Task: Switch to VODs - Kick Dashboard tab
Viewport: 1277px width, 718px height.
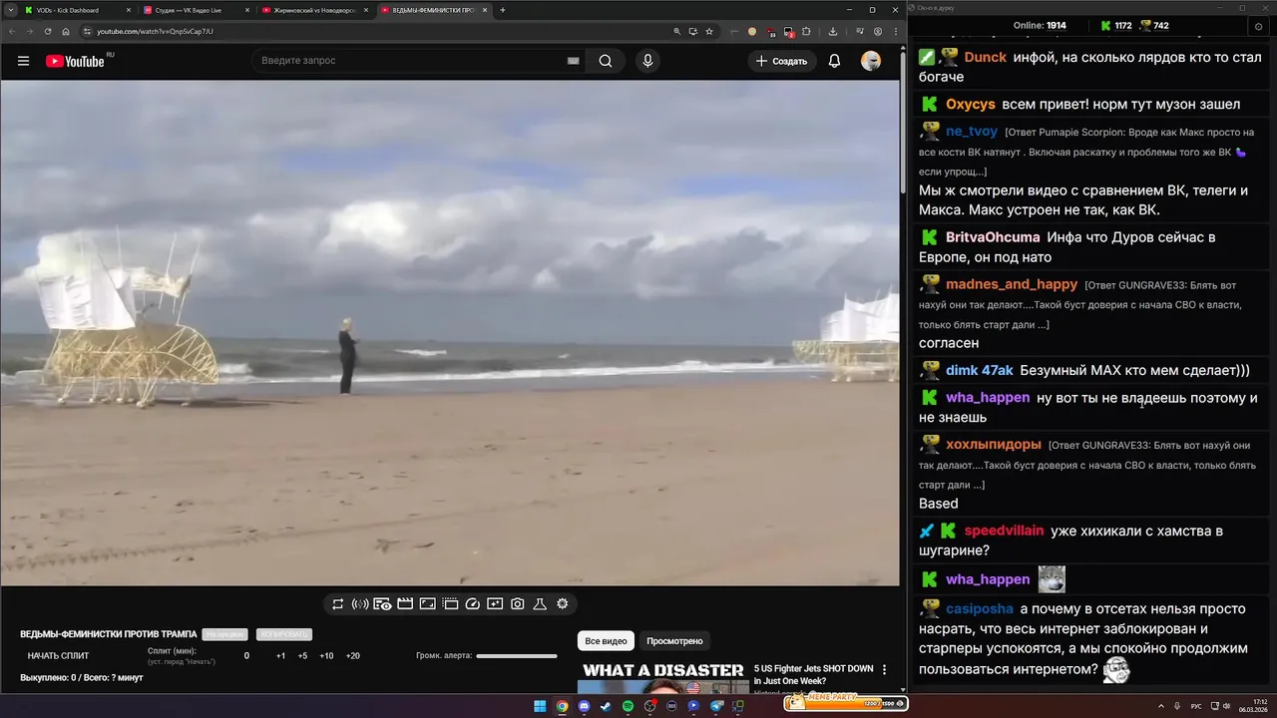Action: tap(77, 10)
